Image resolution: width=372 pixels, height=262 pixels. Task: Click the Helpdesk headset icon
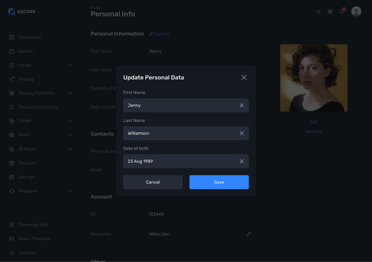[x=12, y=191]
